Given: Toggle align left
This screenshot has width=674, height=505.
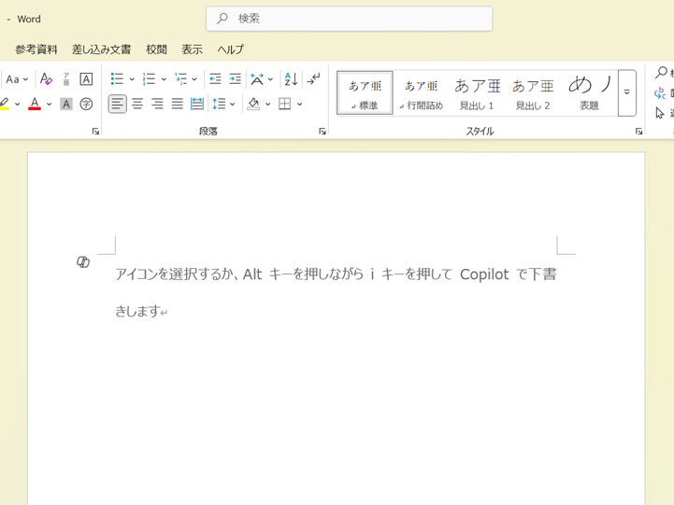Looking at the screenshot, I should click(x=117, y=104).
